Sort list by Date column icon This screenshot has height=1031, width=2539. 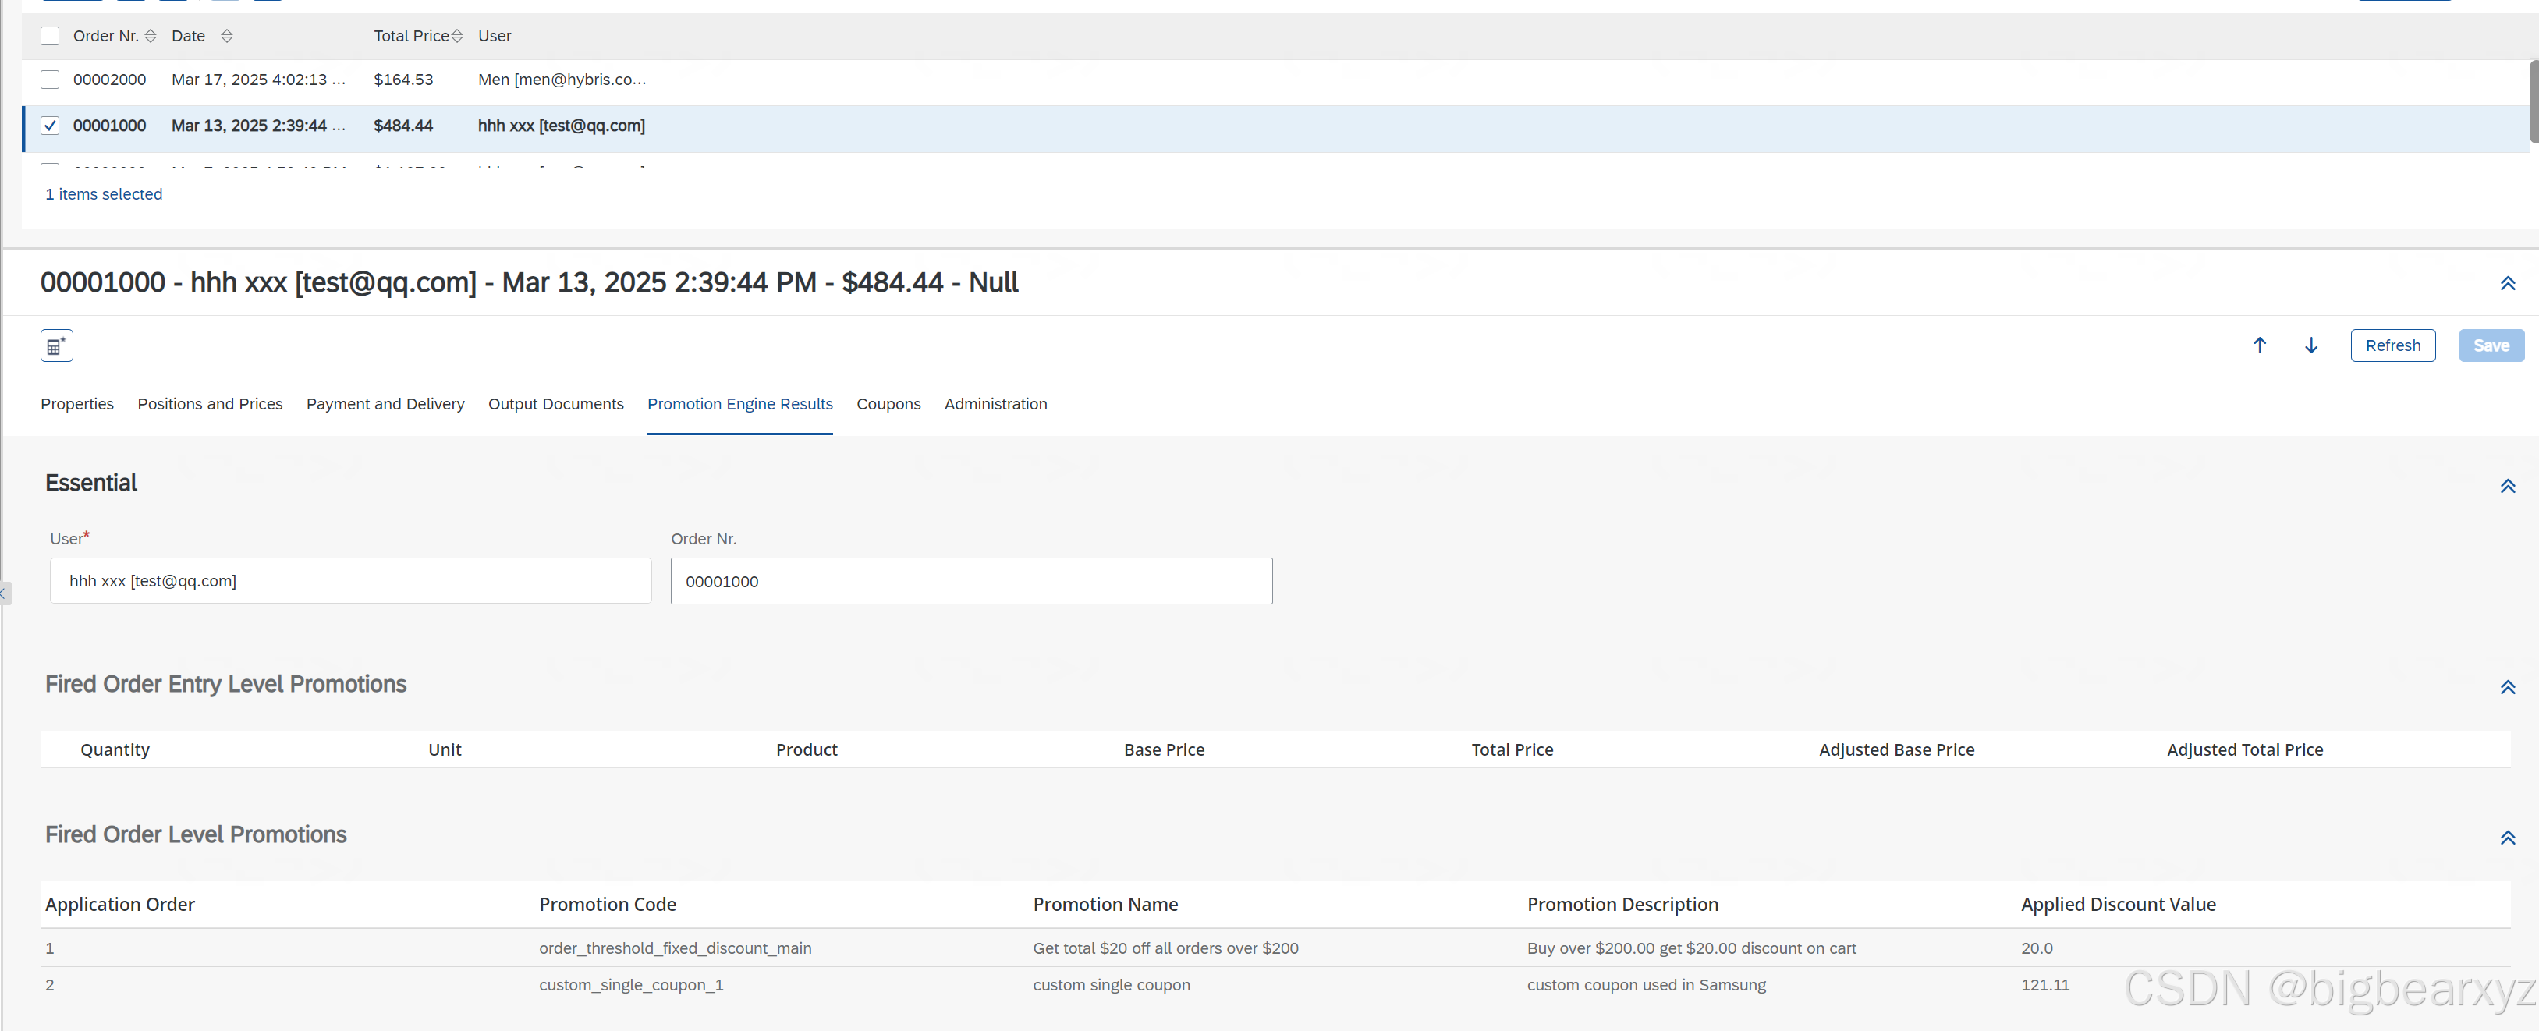227,37
